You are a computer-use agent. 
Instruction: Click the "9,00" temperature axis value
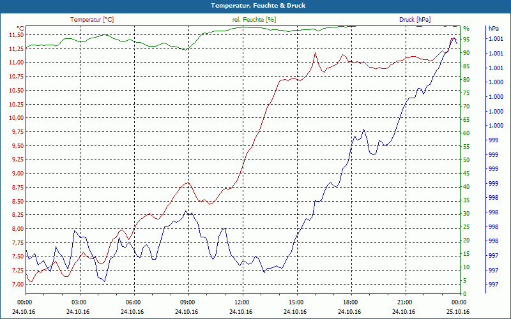click(x=18, y=174)
